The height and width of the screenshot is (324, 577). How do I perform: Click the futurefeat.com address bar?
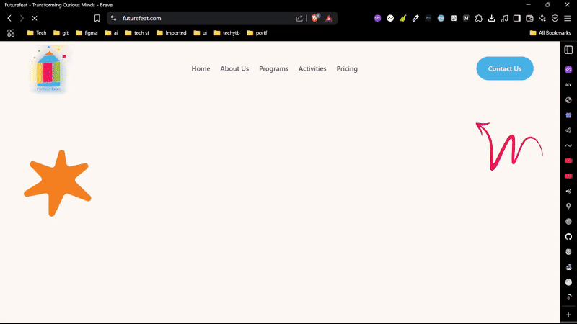202,18
